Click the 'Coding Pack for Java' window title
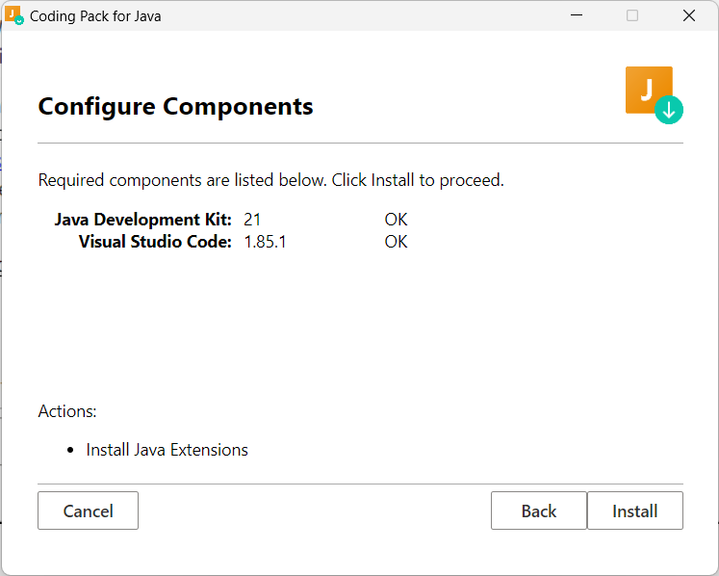The height and width of the screenshot is (576, 719). [x=95, y=16]
